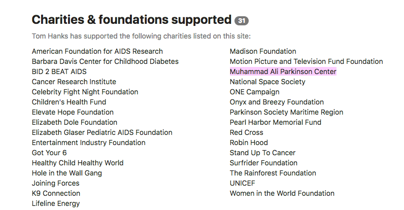Click Hole in the Wall Gang
Viewport: 404px width, 210px height.
(66, 173)
